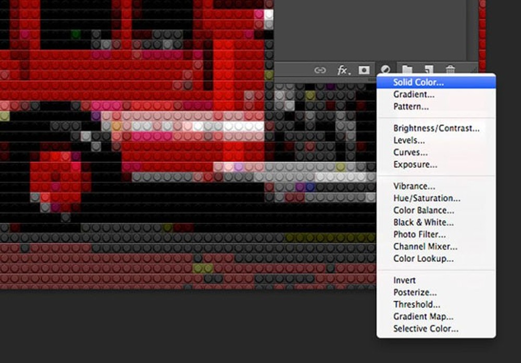Choose Gradient adjustment layer
The width and height of the screenshot is (521, 363).
[x=413, y=94]
